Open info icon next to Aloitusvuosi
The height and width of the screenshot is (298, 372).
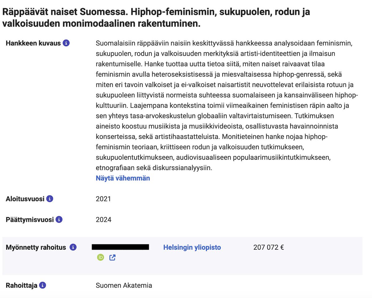point(50,199)
